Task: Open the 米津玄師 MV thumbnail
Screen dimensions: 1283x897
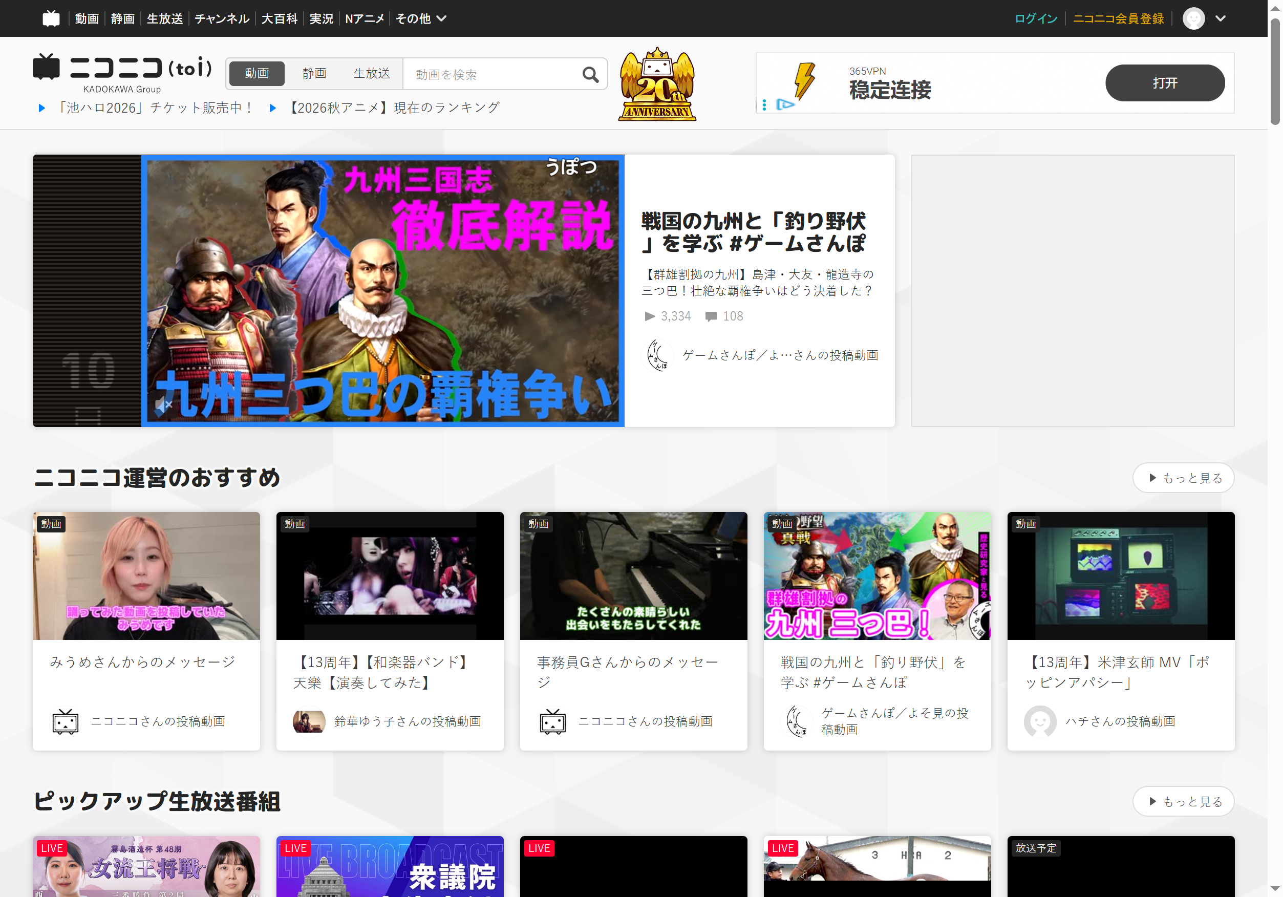Action: coord(1120,575)
